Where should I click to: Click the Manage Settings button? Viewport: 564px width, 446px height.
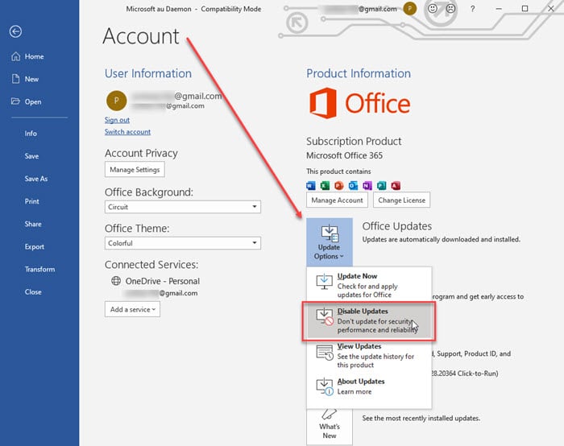[x=135, y=170]
